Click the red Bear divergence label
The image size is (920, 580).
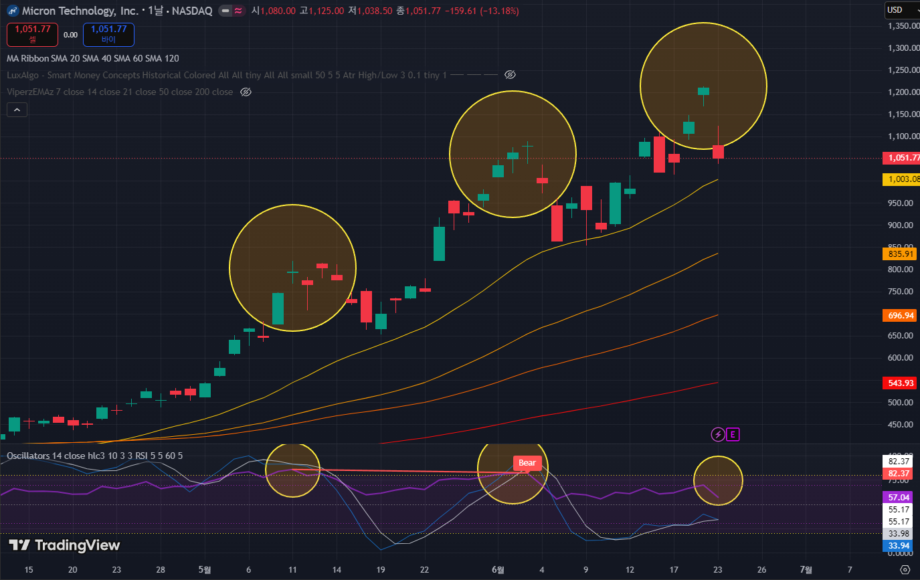point(527,463)
